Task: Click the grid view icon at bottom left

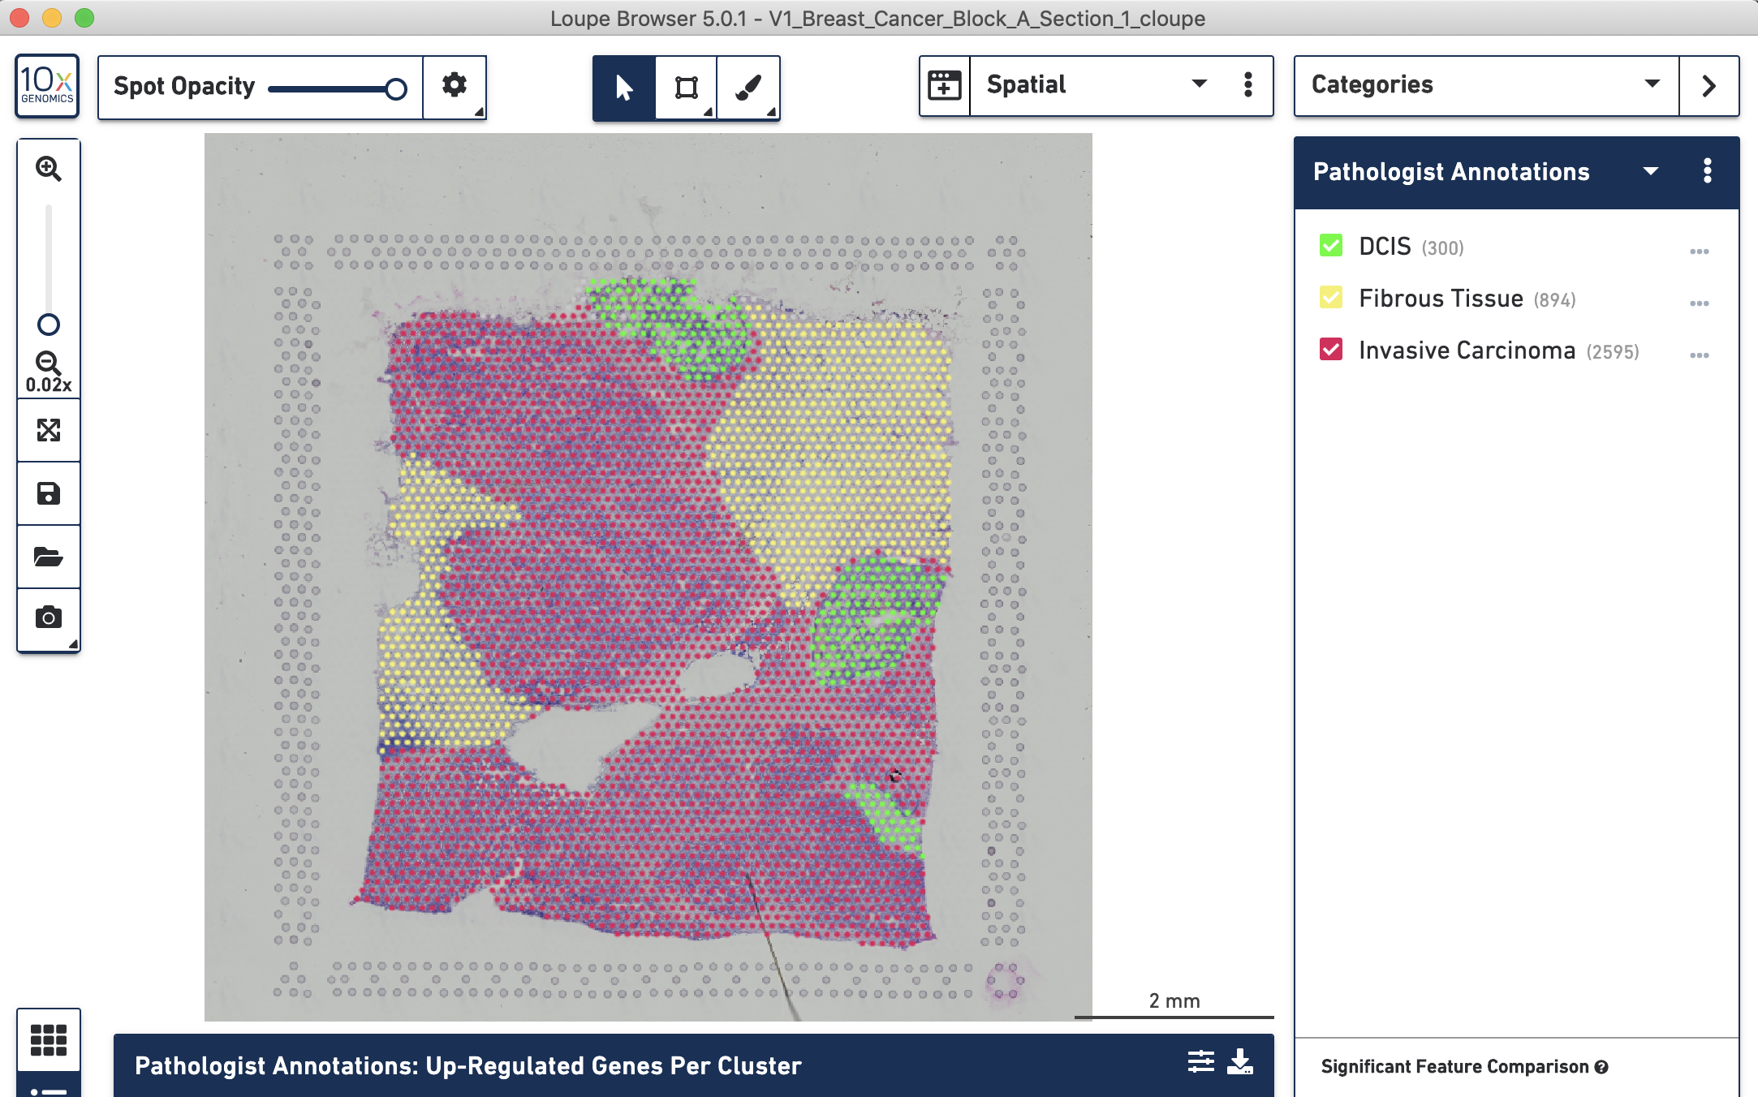Action: (x=49, y=1039)
